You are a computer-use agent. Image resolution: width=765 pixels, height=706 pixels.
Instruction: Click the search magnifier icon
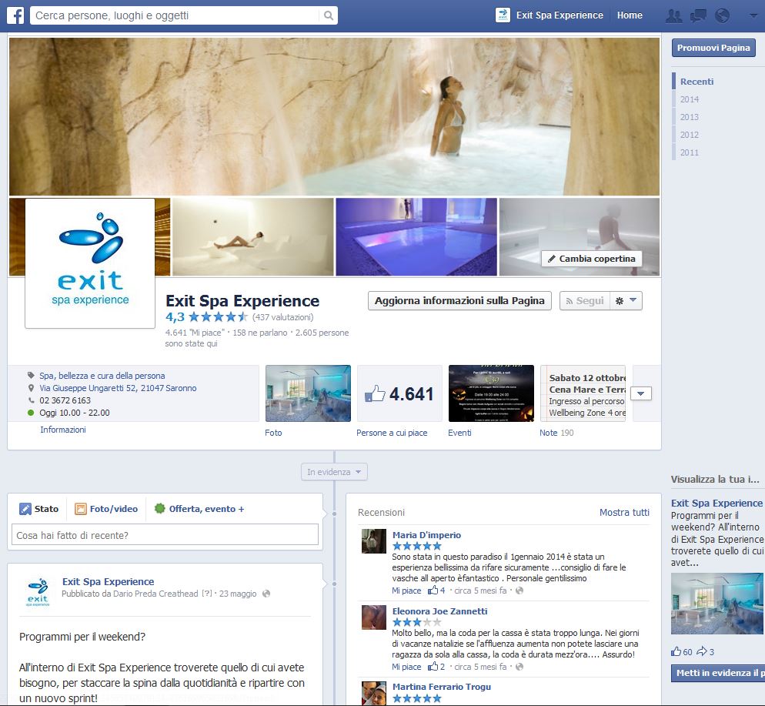[328, 15]
